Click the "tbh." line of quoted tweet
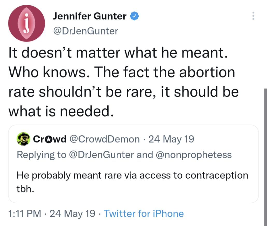267x226 pixels. coord(25,188)
